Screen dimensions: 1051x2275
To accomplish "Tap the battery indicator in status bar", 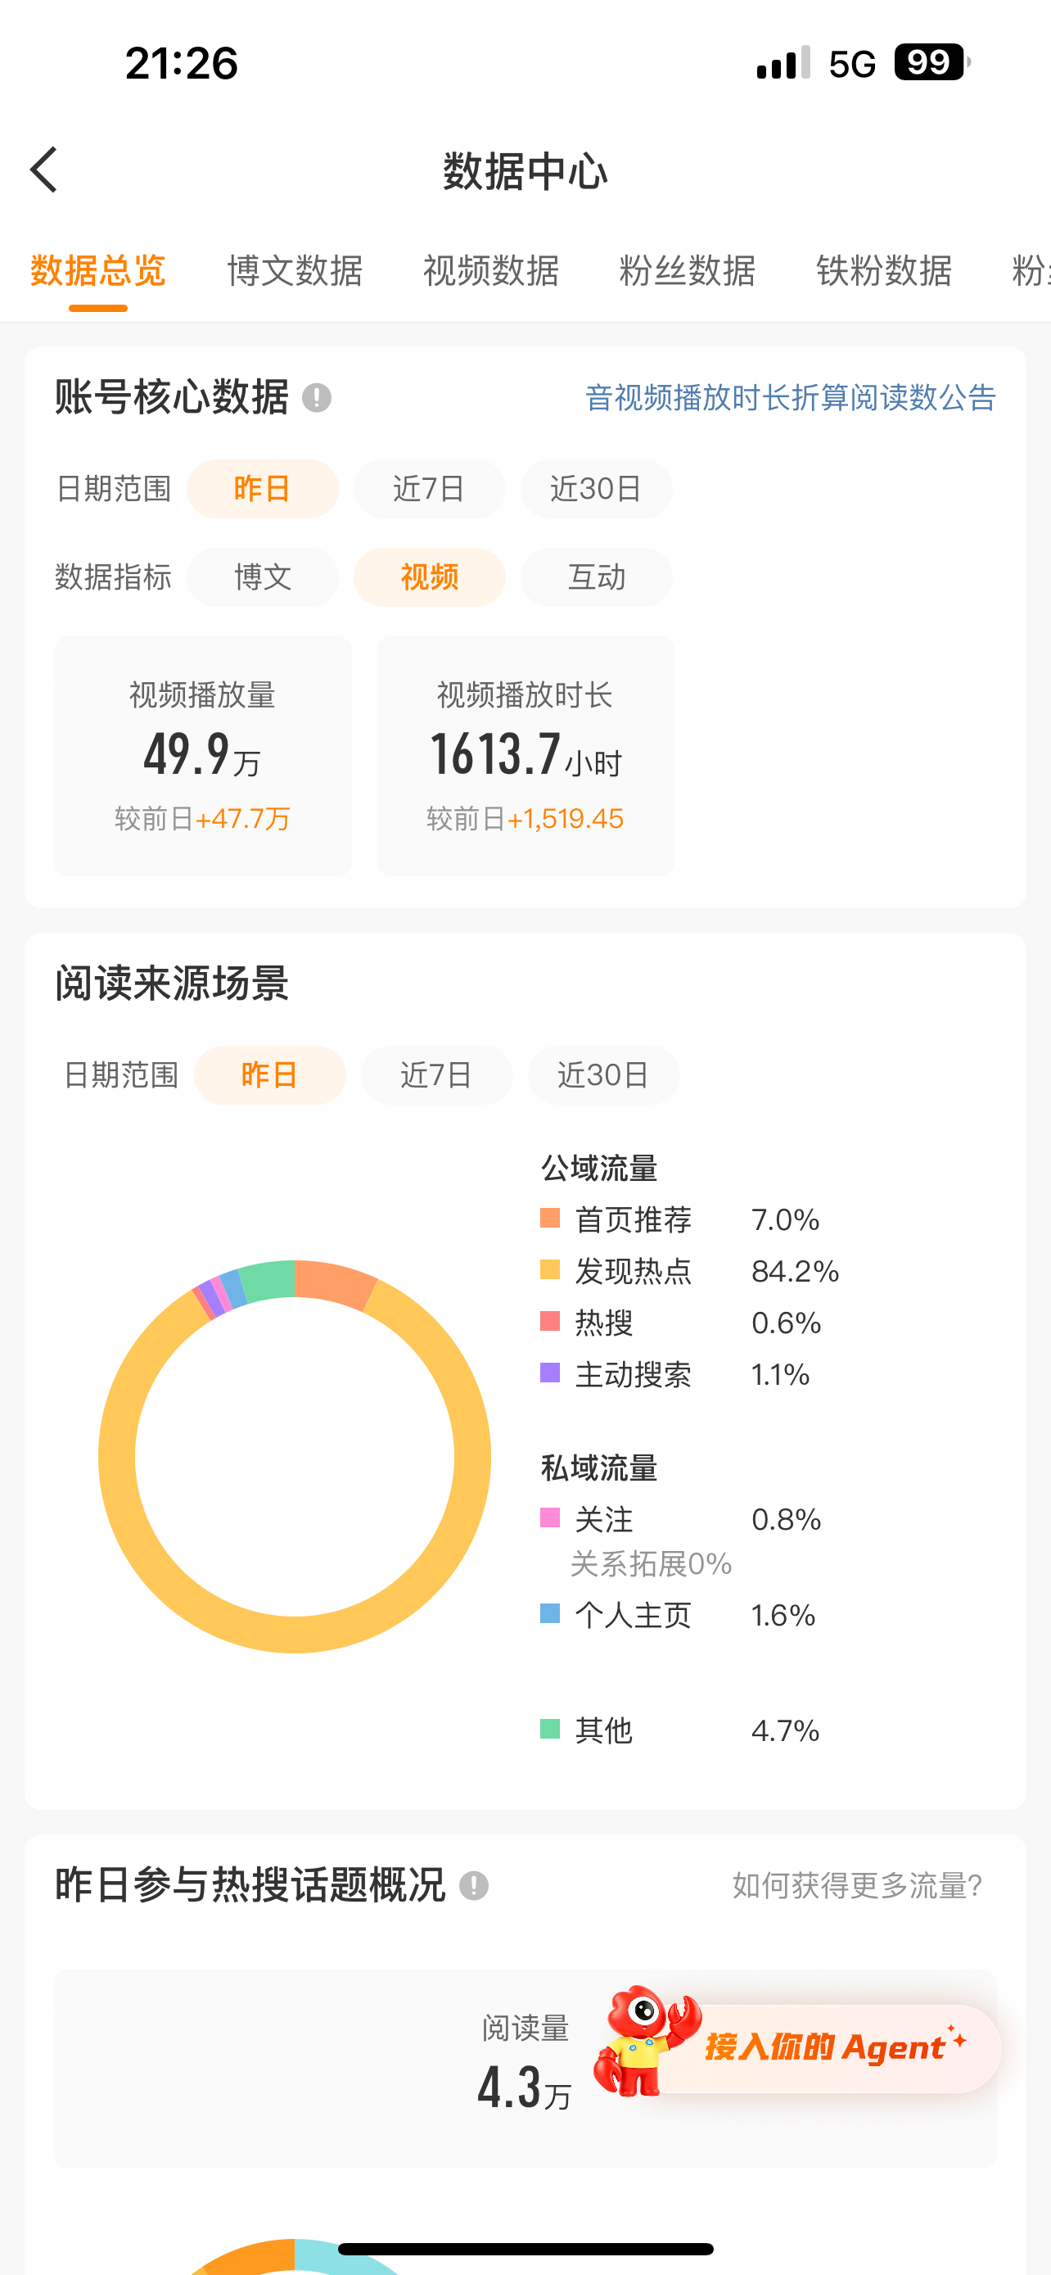I will 931,63.
